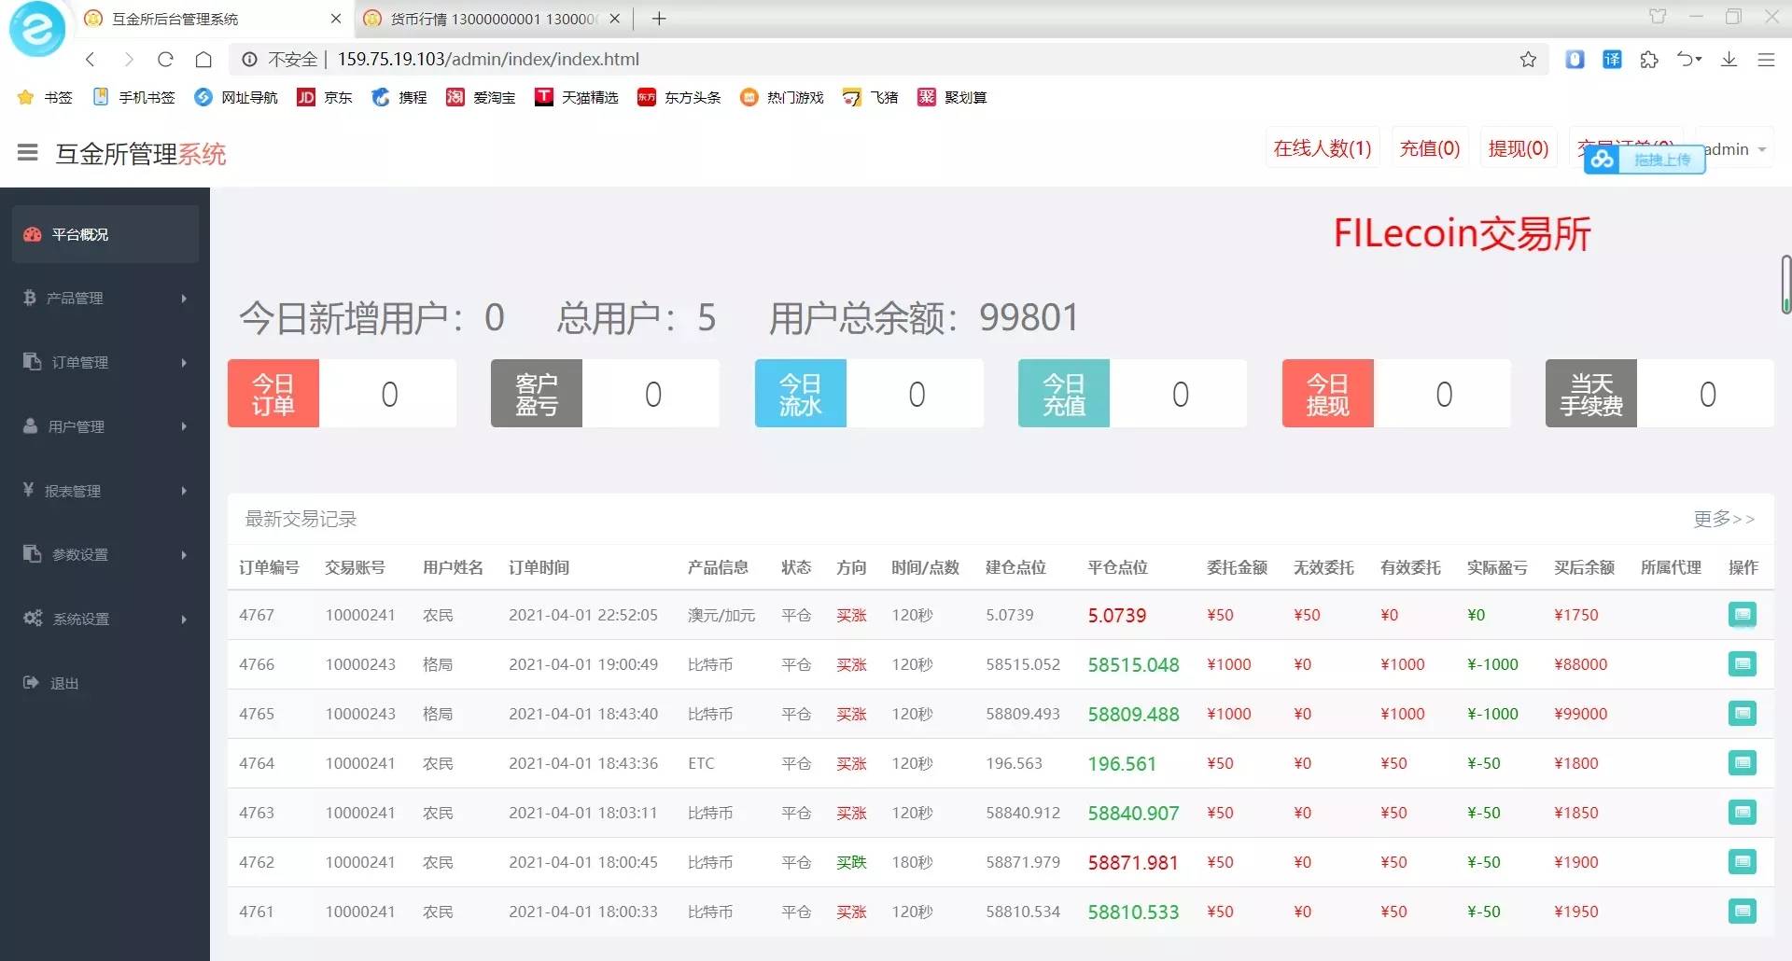Click the 产品管理 bitcoin icon
The width and height of the screenshot is (1792, 961).
click(x=31, y=298)
